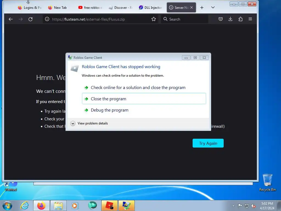Viewport: 281px width, 211px height.
Task: Select the Roblox red icon in taskbar
Action: pyautogui.click(x=109, y=206)
